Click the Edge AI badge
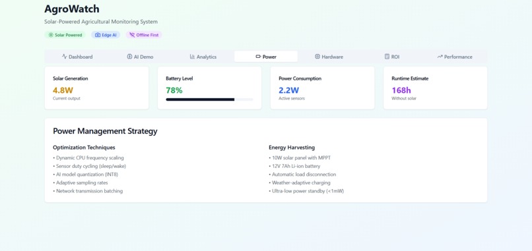 pyautogui.click(x=106, y=35)
